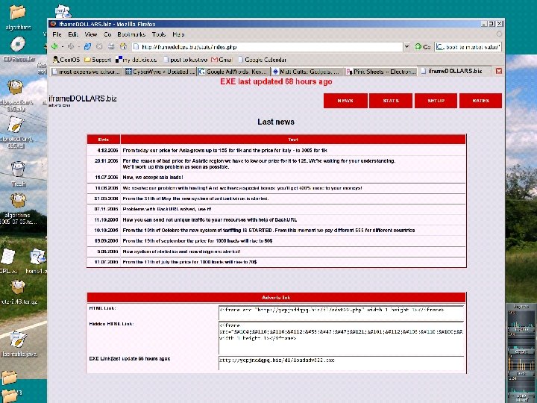This screenshot has width=537, height=403.
Task: Click the 'Now, we accept asia loads!' news row
Action: pos(277,177)
